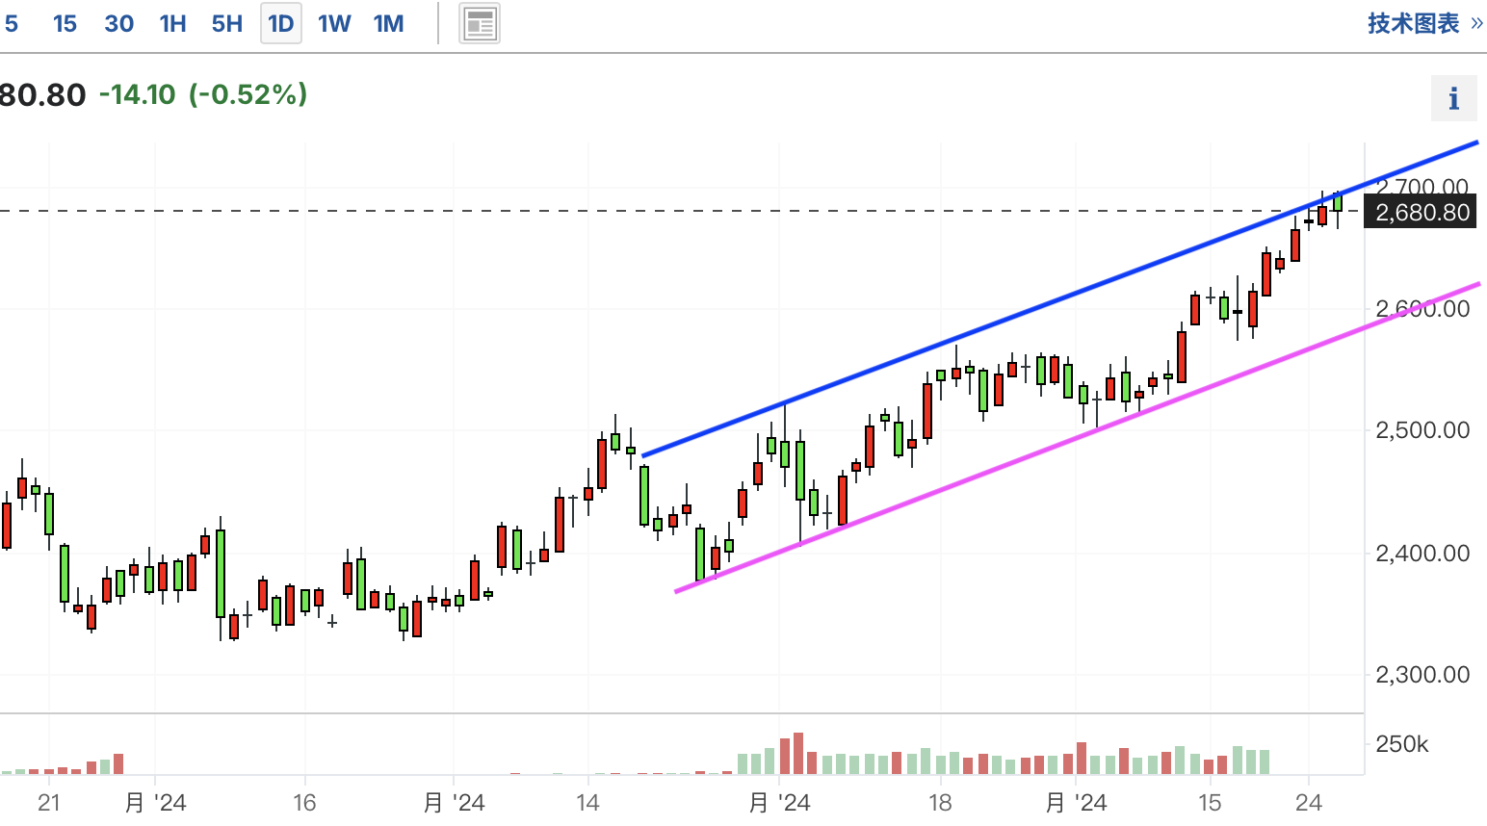This screenshot has height=826, width=1487.
Task: Switch to the 1M monthly timeframe
Action: pyautogui.click(x=389, y=23)
